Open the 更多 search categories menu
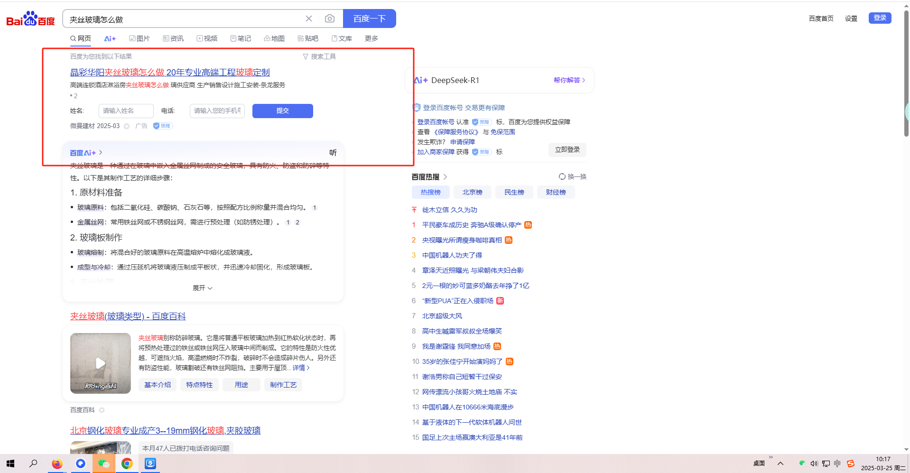 (x=371, y=38)
